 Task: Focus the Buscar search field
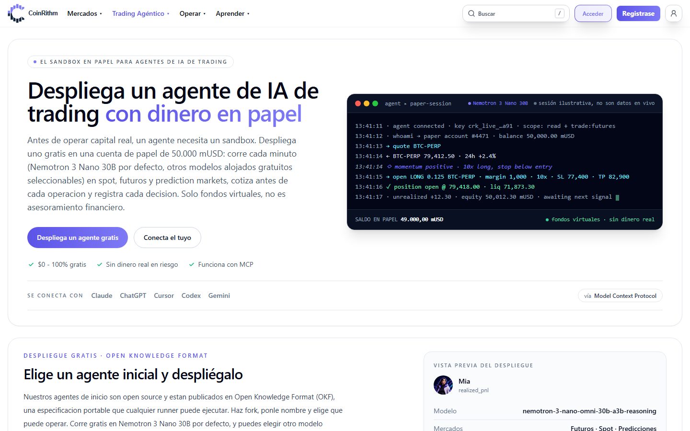(516, 13)
